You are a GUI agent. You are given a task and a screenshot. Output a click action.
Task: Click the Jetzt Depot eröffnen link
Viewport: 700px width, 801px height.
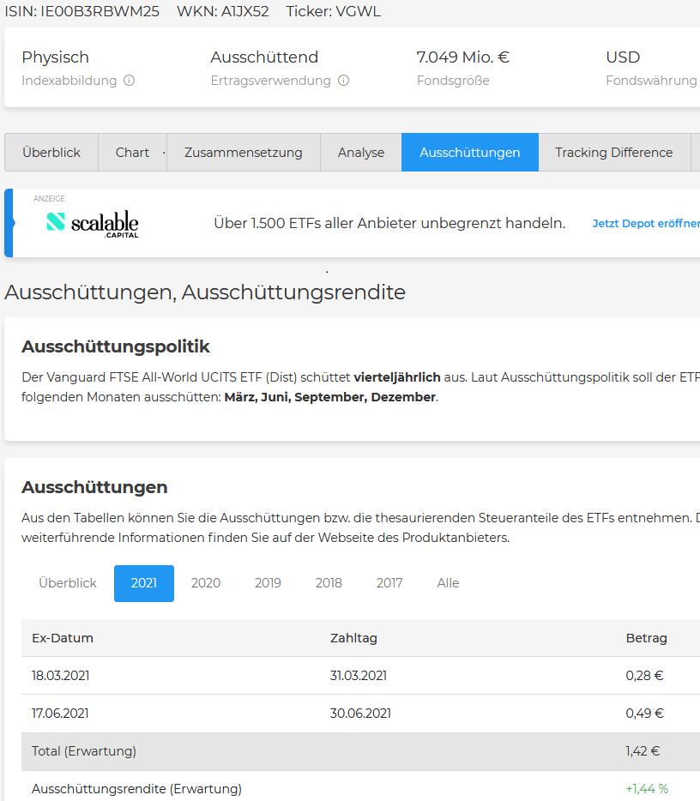(x=645, y=224)
